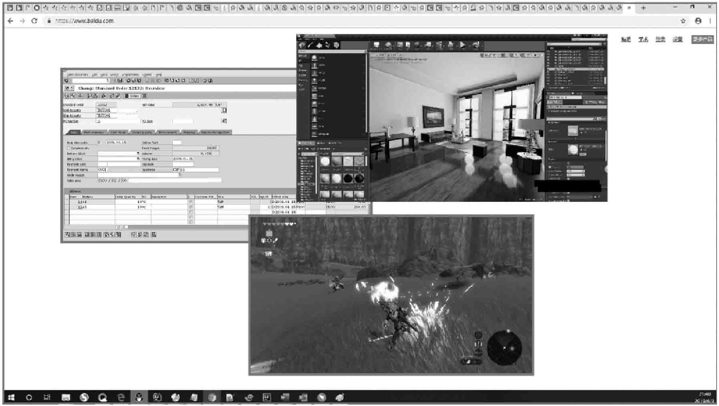Open the Chrome three-dot menu
Viewport: 719px width, 406px height.
[710, 21]
